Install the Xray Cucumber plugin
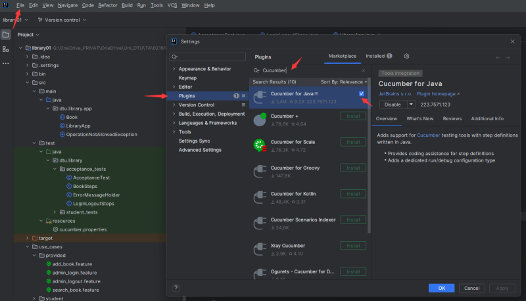The image size is (526, 301). pyautogui.click(x=353, y=246)
